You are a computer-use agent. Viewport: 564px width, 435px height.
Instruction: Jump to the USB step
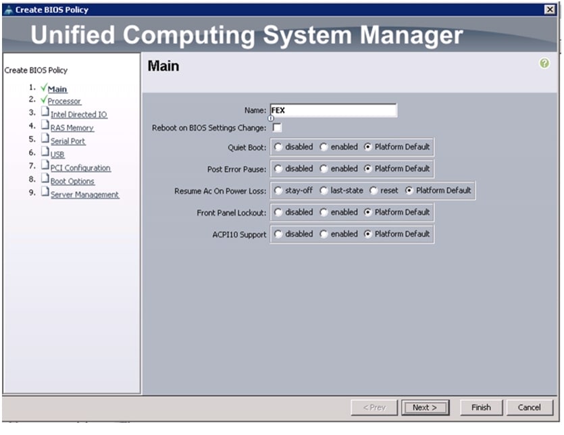point(57,155)
